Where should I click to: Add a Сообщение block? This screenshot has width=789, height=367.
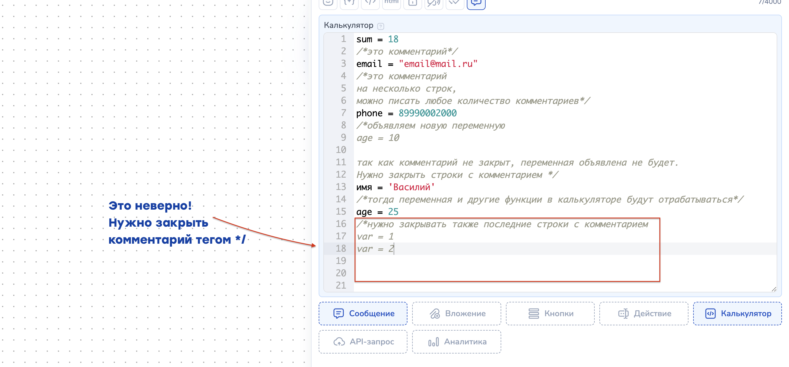[x=363, y=314]
